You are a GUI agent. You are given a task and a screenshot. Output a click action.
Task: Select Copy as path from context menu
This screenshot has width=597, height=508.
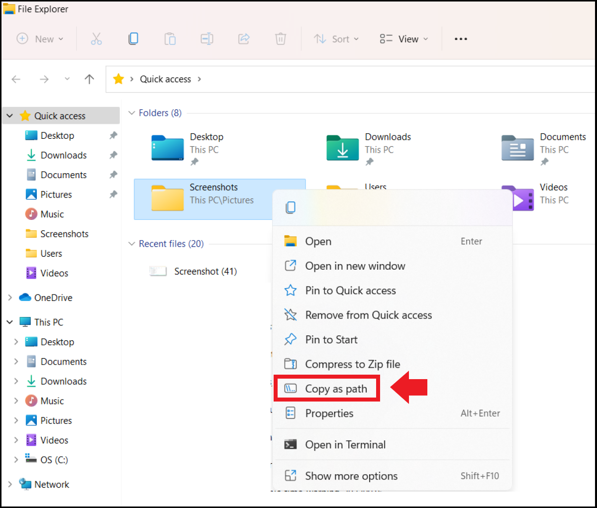[336, 389]
